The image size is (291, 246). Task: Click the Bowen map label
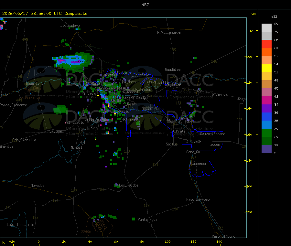click(215, 144)
